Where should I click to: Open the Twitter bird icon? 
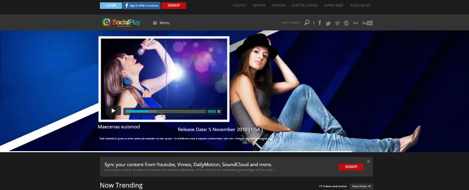[x=328, y=23]
